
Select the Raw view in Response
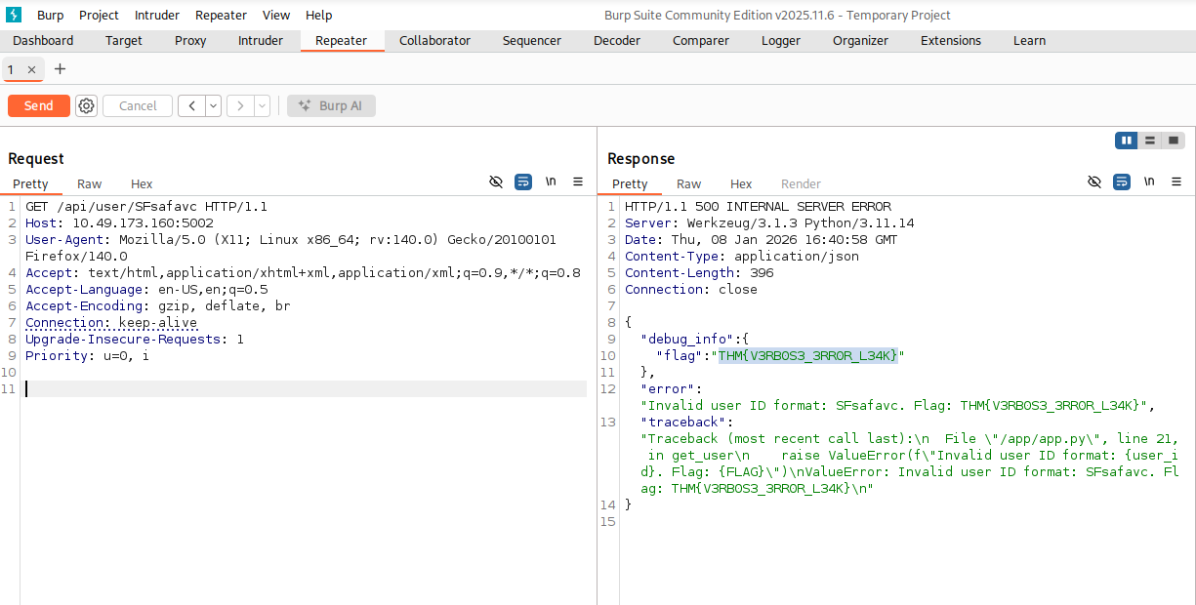click(688, 184)
